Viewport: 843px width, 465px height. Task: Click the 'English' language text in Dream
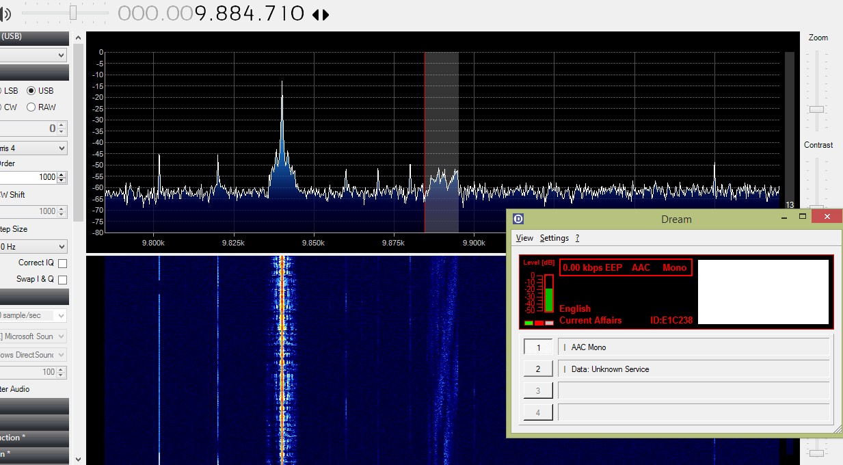click(575, 308)
